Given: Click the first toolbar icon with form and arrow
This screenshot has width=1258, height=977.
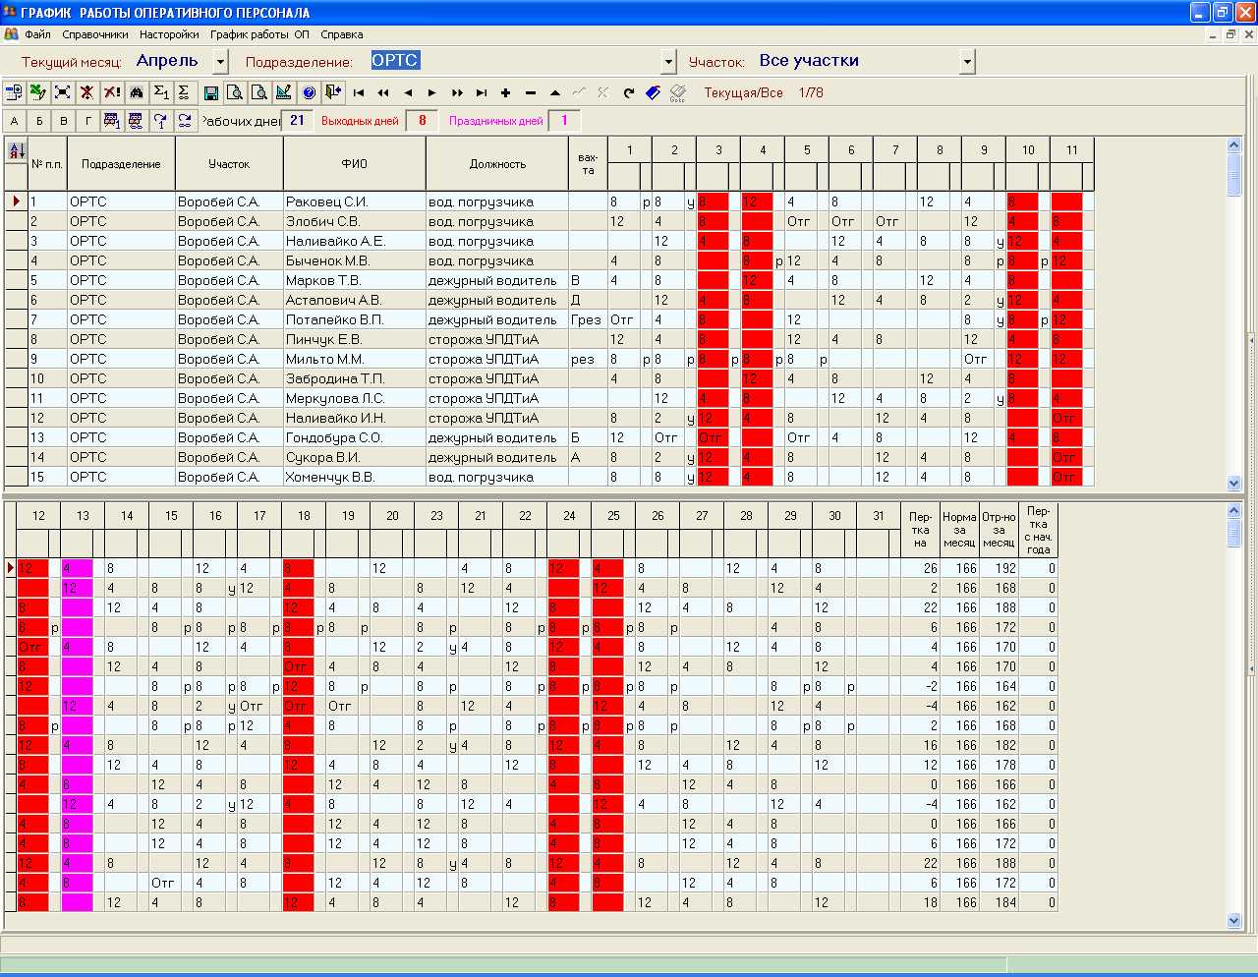Looking at the screenshot, I should 14,92.
